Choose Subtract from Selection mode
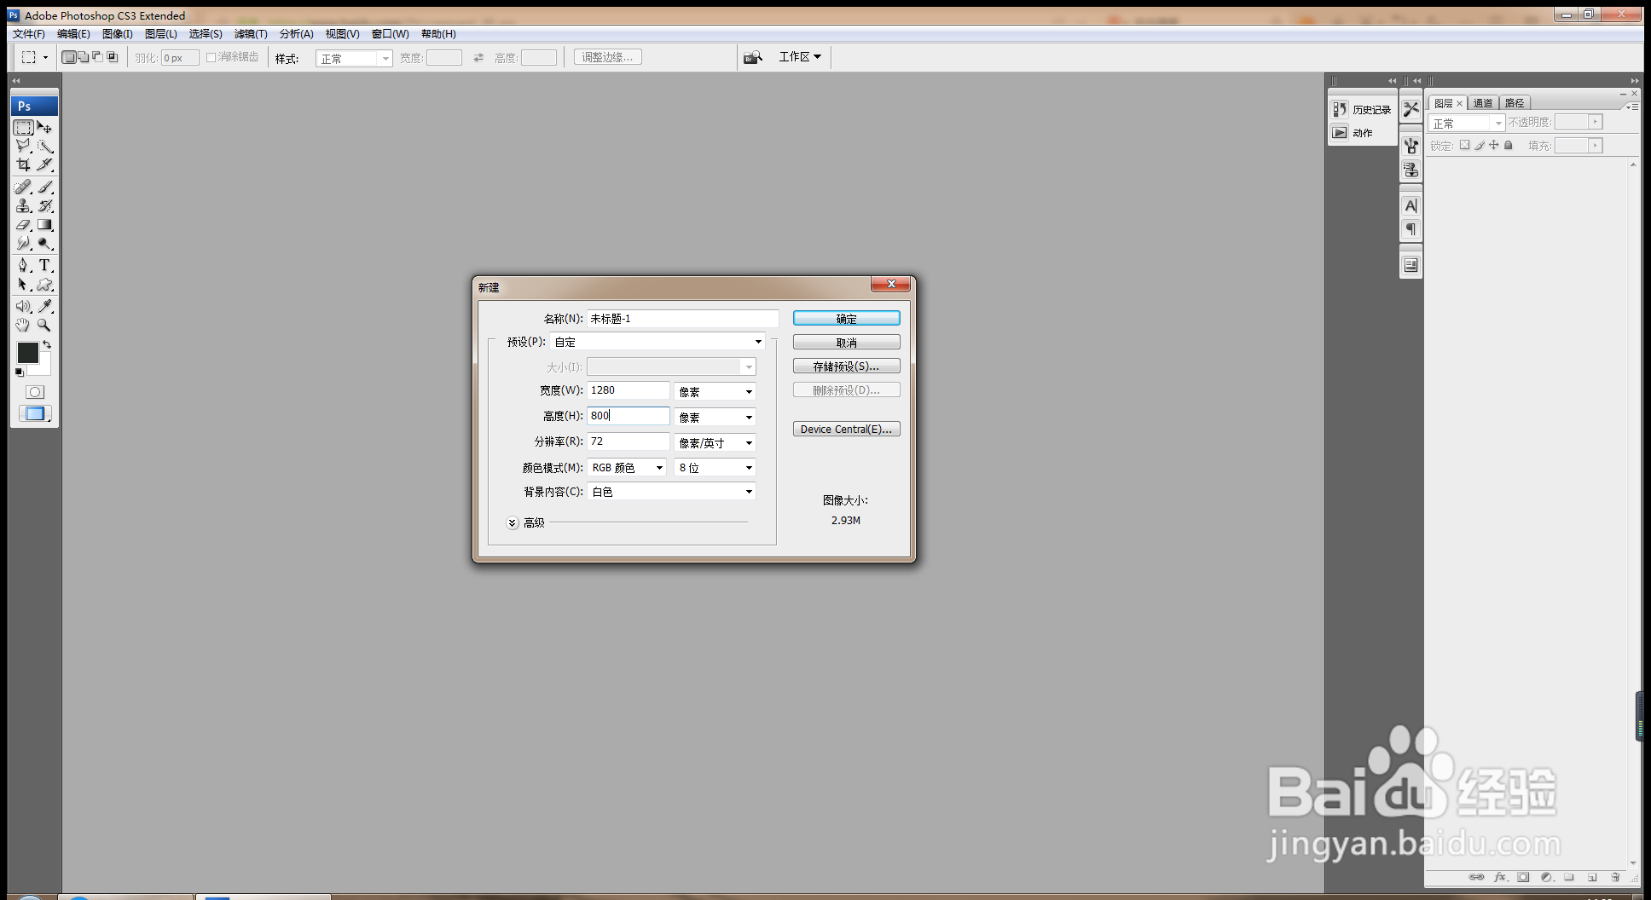 click(97, 57)
